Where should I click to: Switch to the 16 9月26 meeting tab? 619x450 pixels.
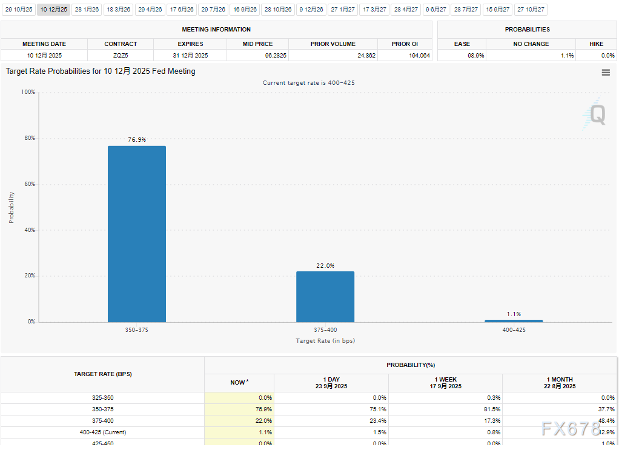pos(245,10)
